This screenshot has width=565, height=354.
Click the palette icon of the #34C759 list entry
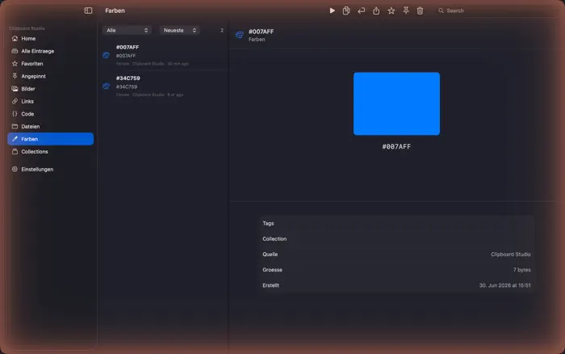tap(106, 86)
